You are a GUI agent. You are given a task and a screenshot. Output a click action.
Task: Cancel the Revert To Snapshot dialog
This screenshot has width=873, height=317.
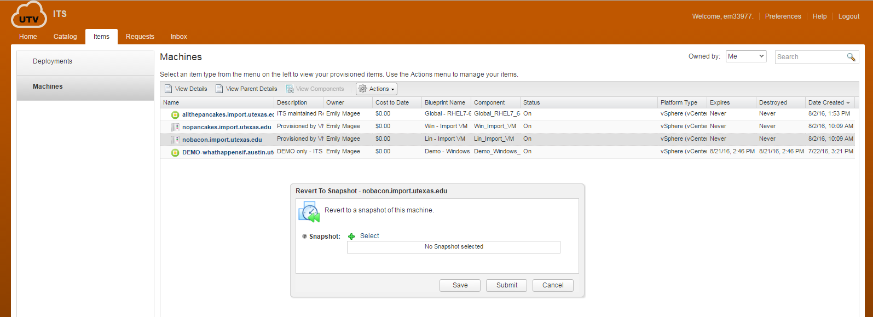point(552,285)
